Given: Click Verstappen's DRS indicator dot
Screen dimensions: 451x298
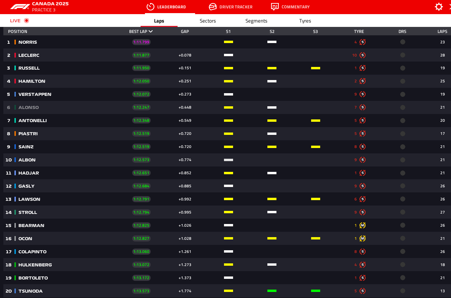Looking at the screenshot, I should pyautogui.click(x=403, y=94).
